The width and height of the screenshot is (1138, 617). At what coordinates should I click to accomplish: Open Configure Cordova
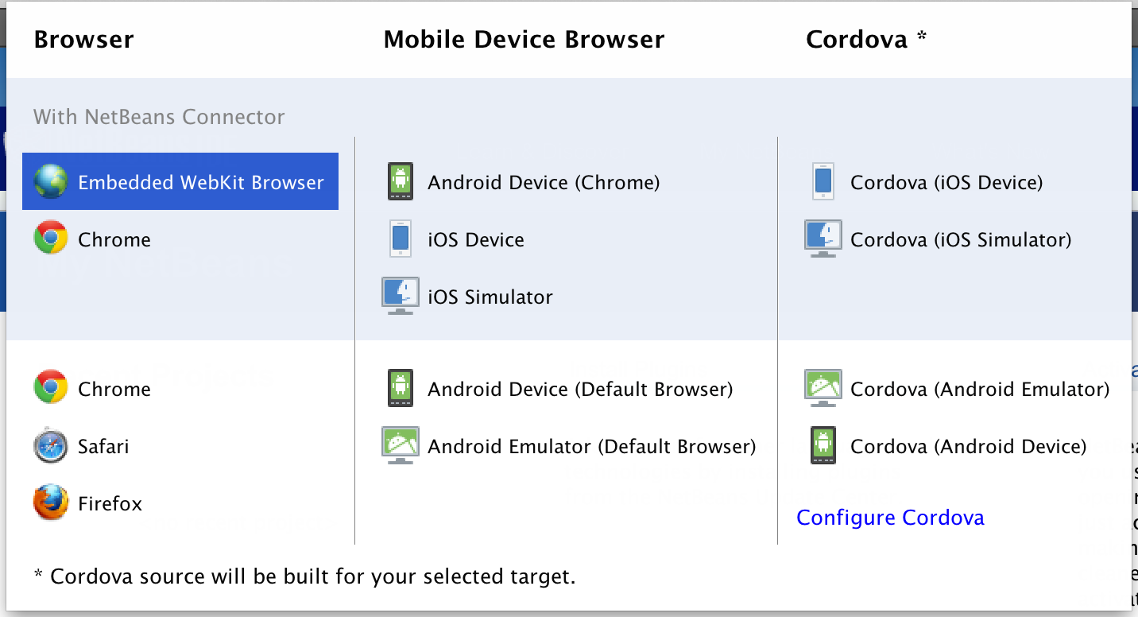click(890, 517)
